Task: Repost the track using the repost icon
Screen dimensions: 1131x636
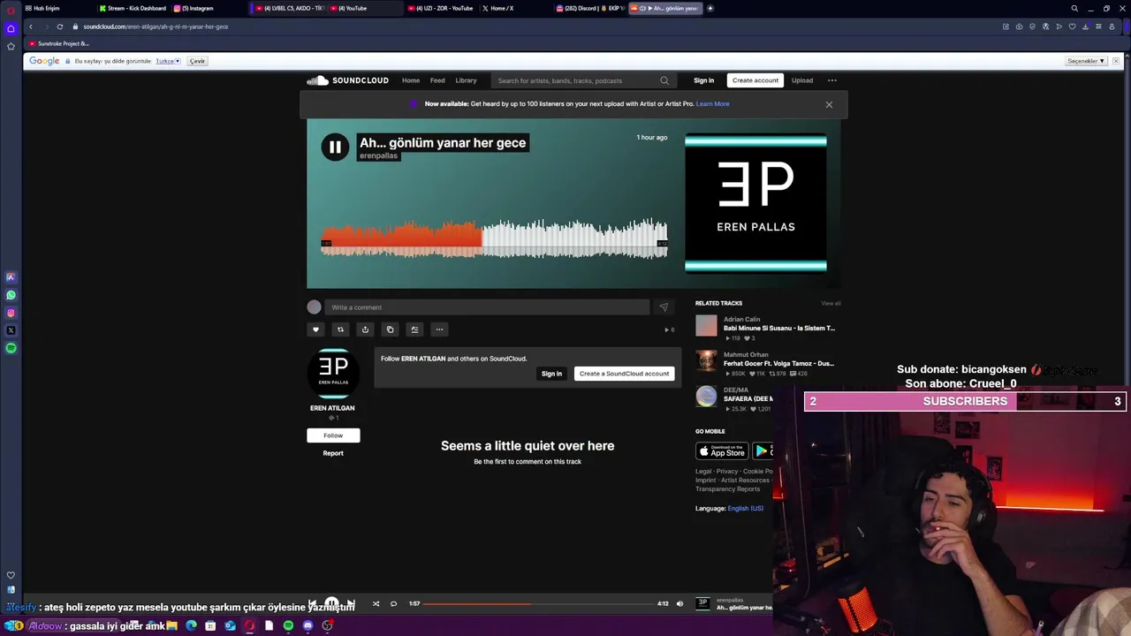Action: (340, 329)
